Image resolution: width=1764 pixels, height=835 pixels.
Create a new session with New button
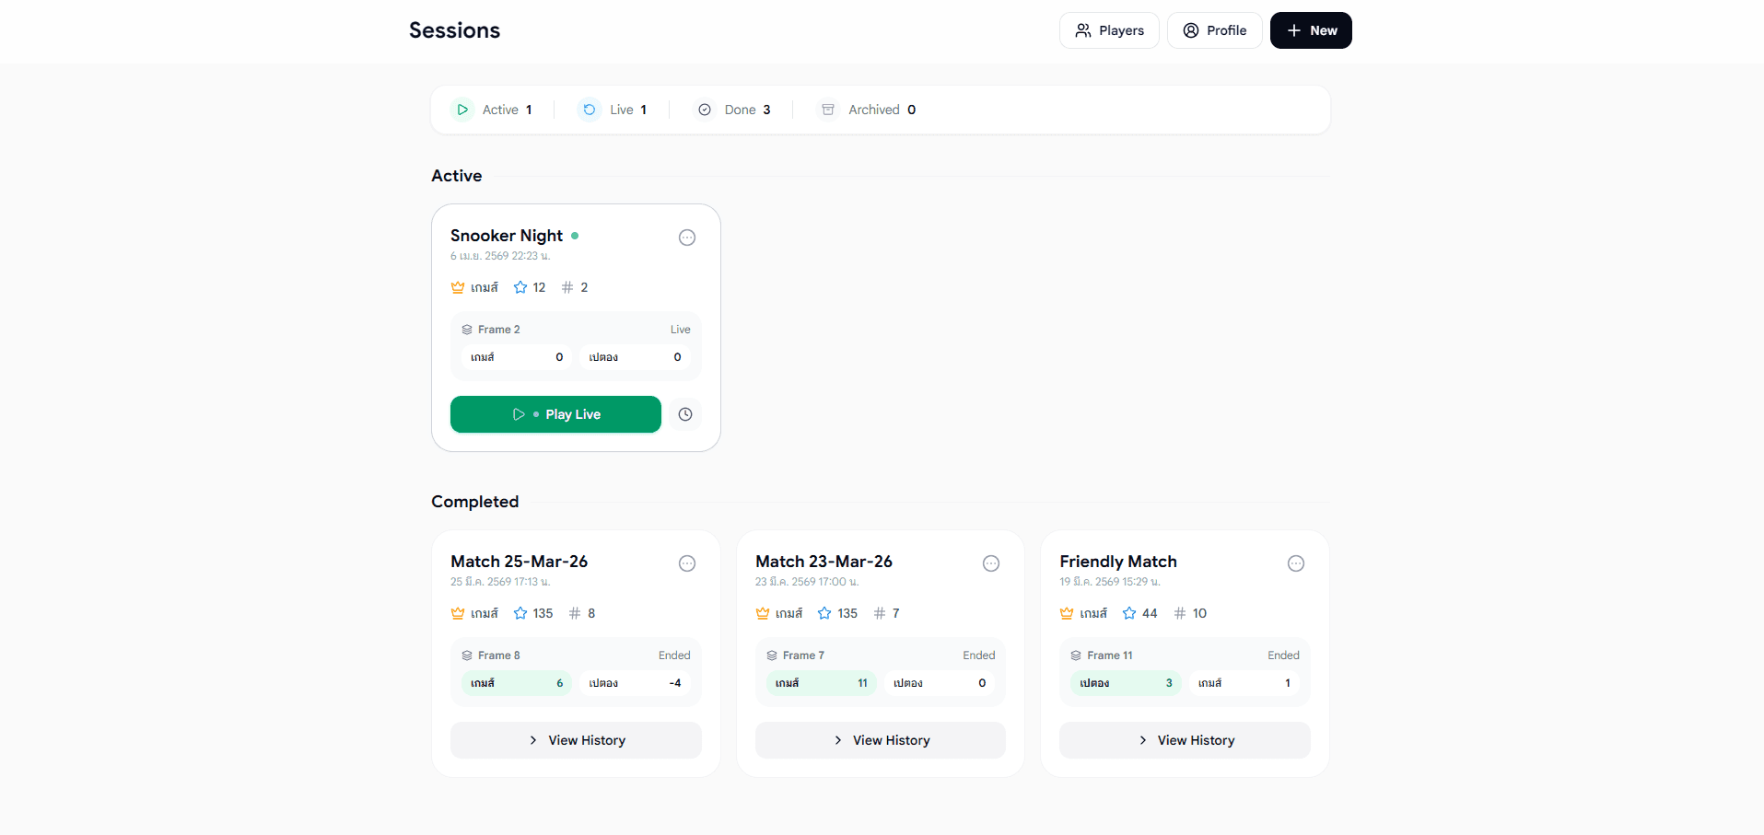1310,30
